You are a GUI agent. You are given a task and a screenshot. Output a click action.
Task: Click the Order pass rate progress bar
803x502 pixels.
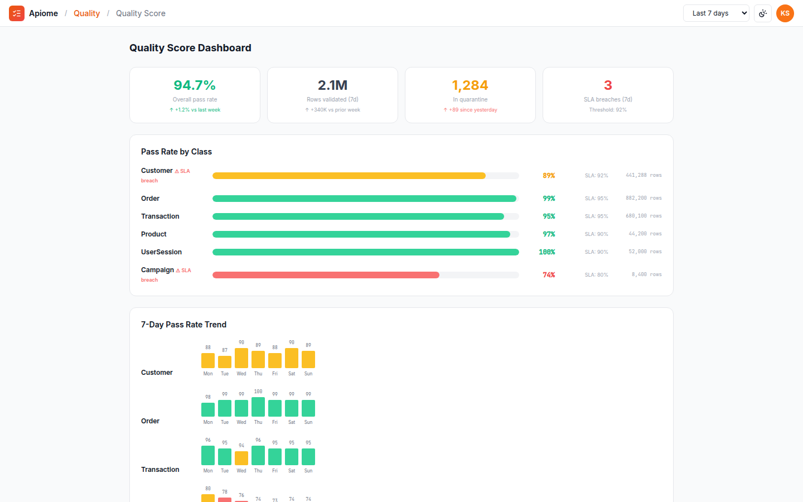[x=366, y=199]
